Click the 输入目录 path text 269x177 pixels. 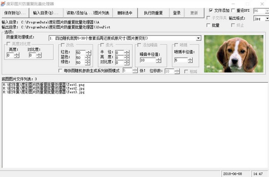point(60,22)
